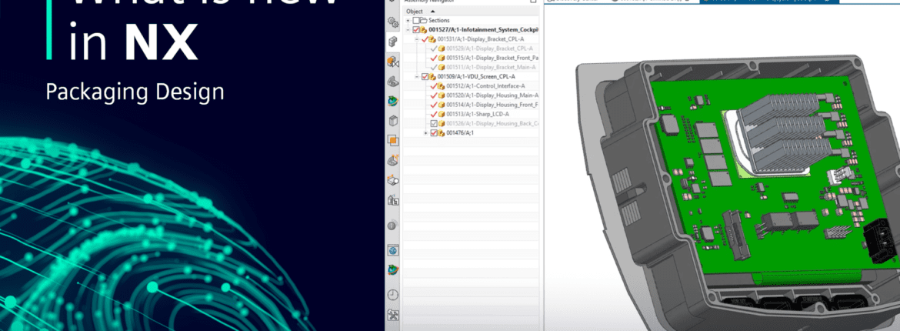Select the Sections row label
900x331 pixels.
click(439, 20)
